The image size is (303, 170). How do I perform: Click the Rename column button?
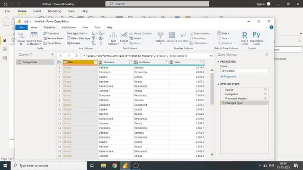coord(74,43)
